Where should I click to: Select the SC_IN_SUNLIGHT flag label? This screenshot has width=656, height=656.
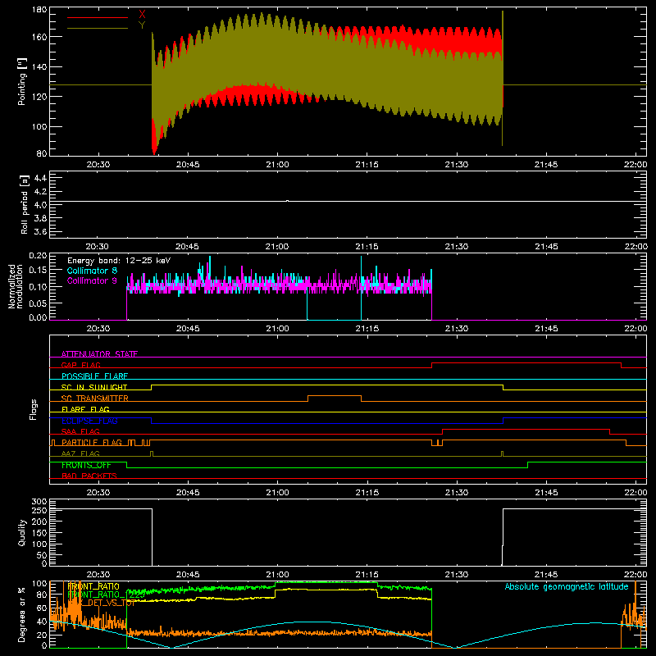tap(94, 387)
